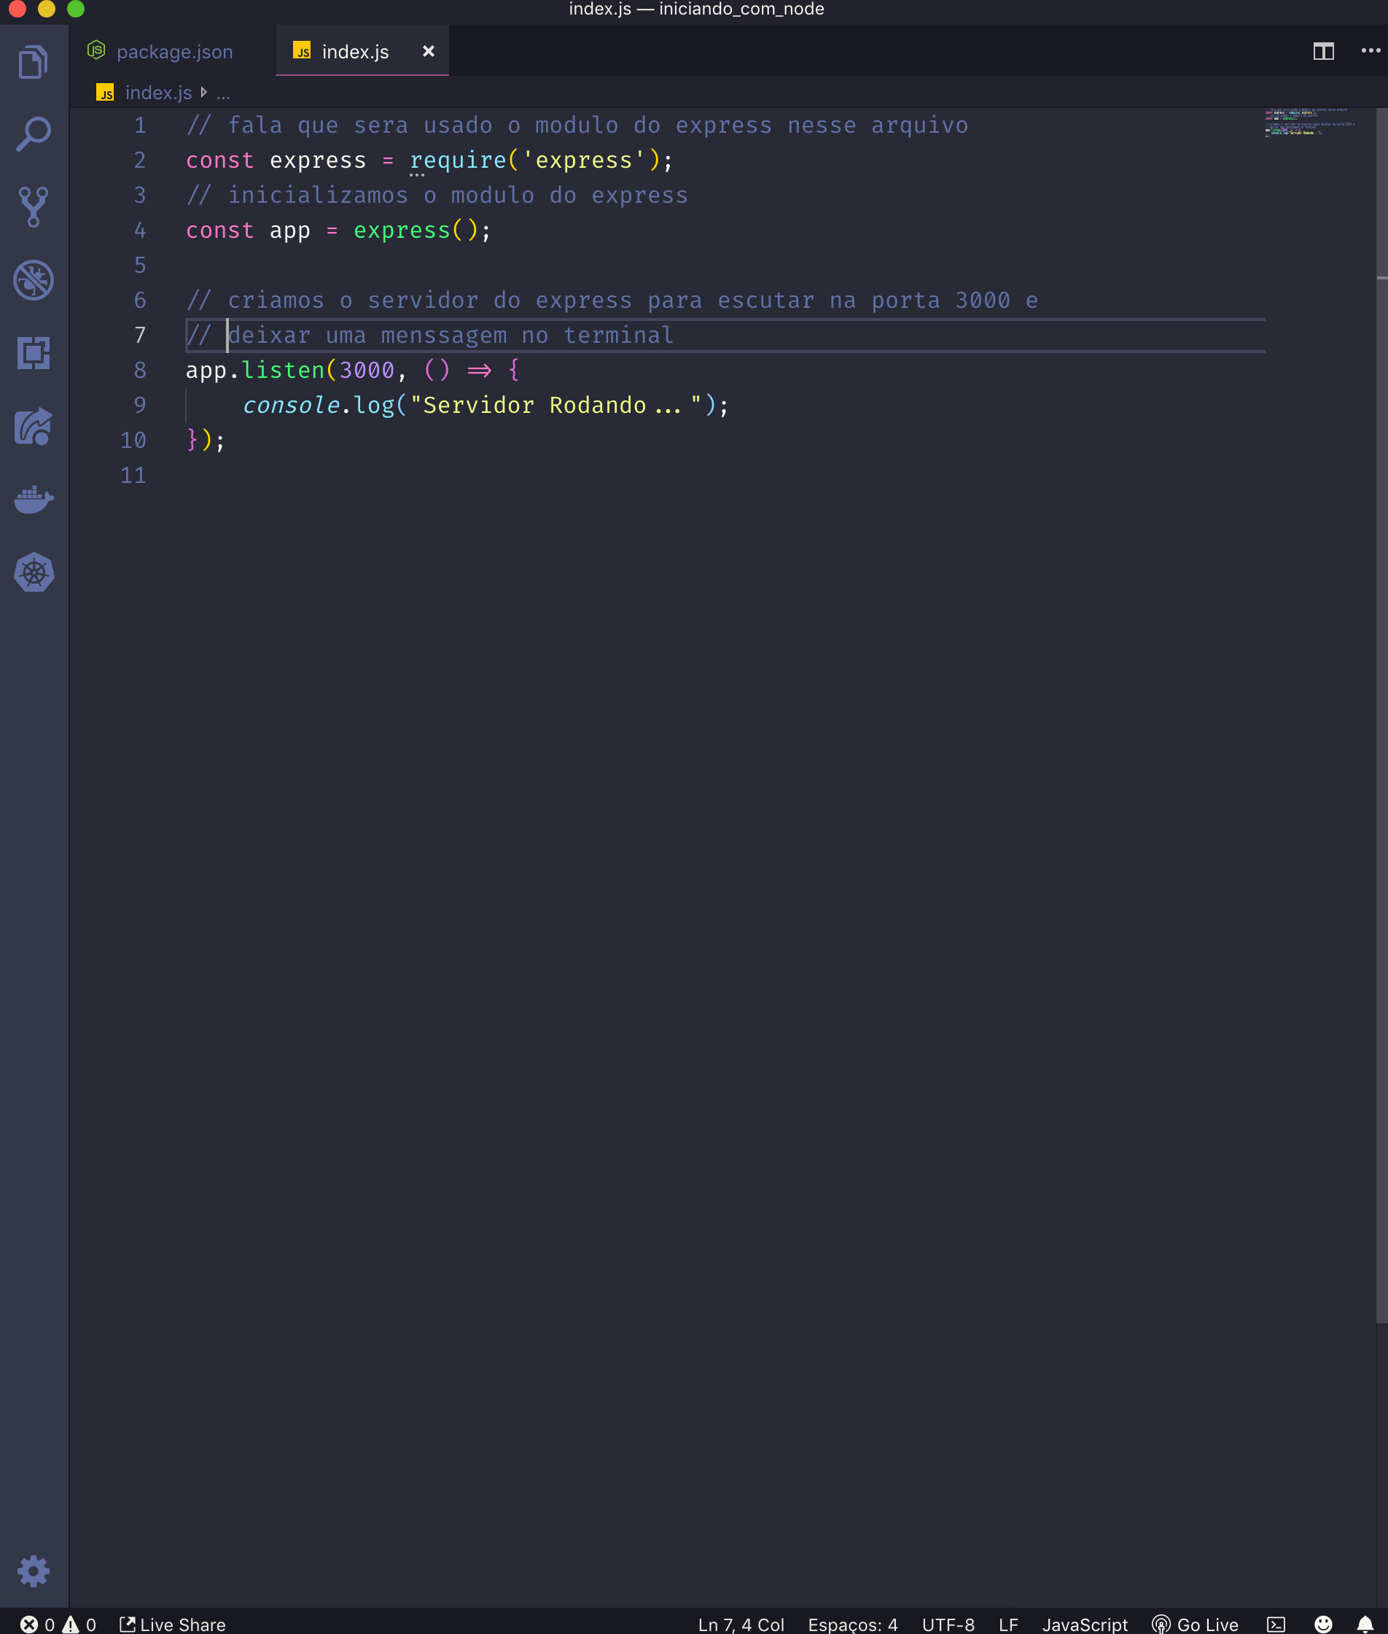The height and width of the screenshot is (1634, 1388).
Task: Start a Live Share collaboration session
Action: pyautogui.click(x=171, y=1624)
